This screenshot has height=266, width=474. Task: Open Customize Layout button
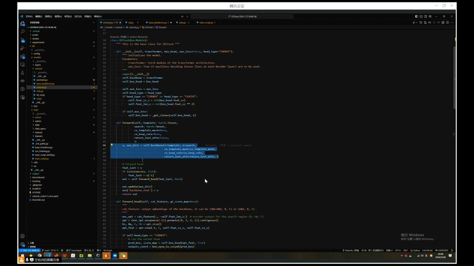(x=430, y=16)
